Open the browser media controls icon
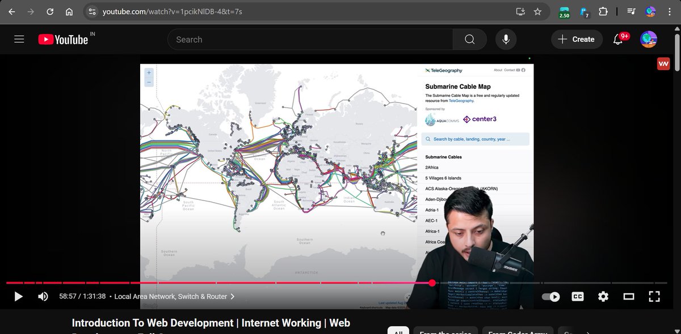The image size is (681, 334). coord(632,11)
